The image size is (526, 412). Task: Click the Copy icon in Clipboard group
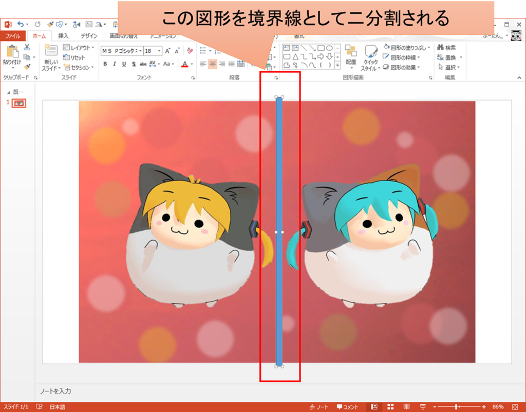[x=27, y=57]
